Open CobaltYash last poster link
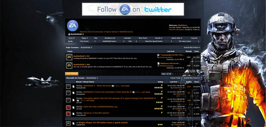 coord(178,125)
